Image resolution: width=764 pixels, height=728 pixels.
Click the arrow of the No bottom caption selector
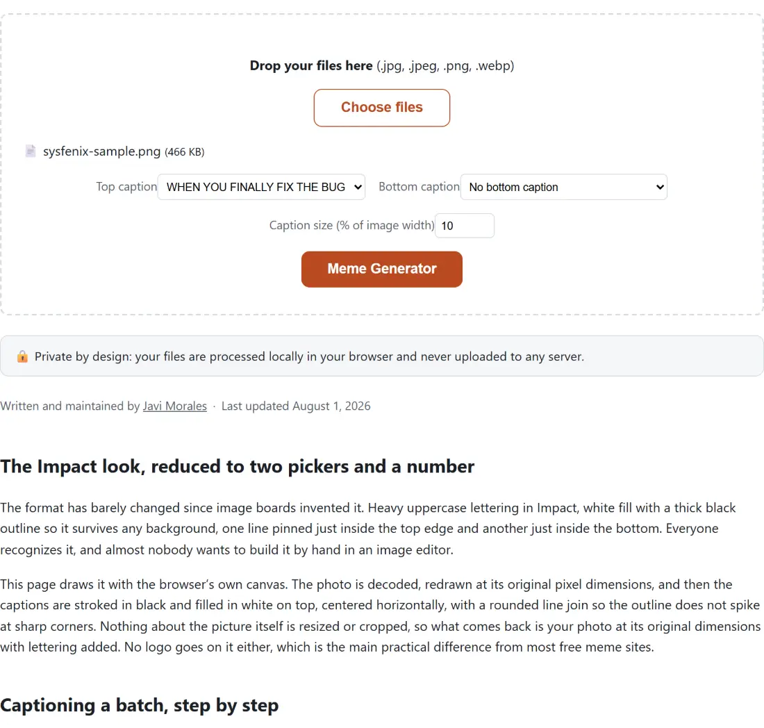click(660, 187)
